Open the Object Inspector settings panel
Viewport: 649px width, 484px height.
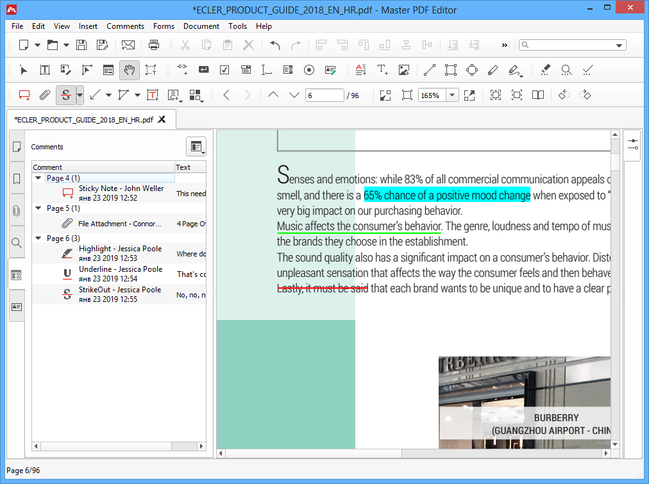click(x=633, y=144)
